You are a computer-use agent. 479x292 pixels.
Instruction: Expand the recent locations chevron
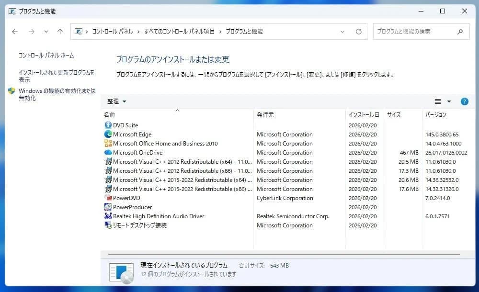[46, 32]
